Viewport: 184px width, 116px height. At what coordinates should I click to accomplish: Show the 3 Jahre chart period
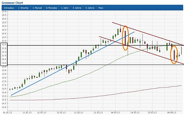coord(77,8)
